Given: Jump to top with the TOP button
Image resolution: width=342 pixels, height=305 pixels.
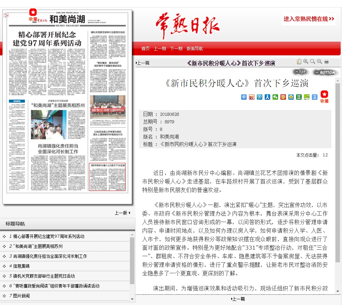Looking at the screenshot, I should tap(300, 72).
